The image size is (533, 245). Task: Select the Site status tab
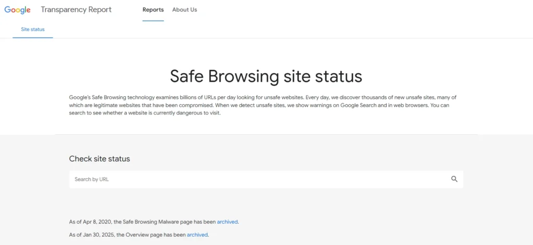click(33, 29)
